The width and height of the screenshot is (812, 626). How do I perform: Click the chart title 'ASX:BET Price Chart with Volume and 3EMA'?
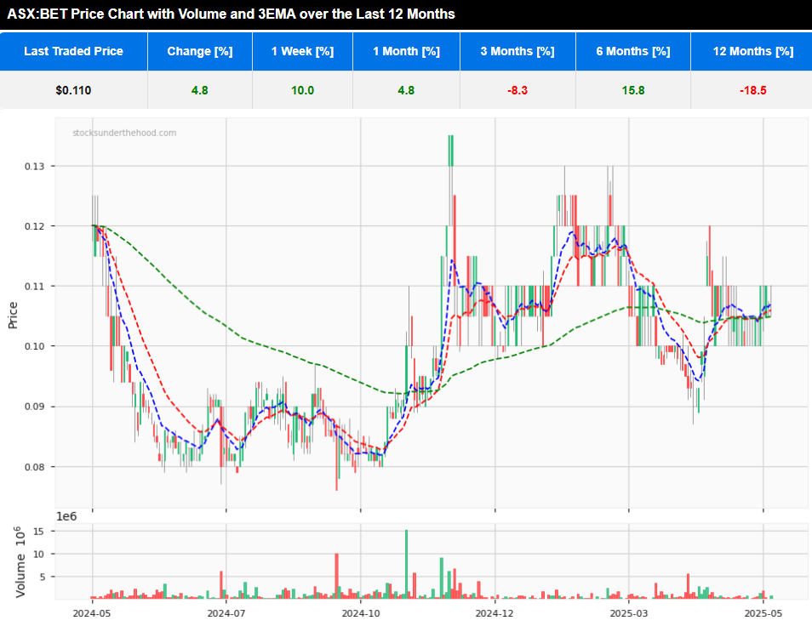231,14
